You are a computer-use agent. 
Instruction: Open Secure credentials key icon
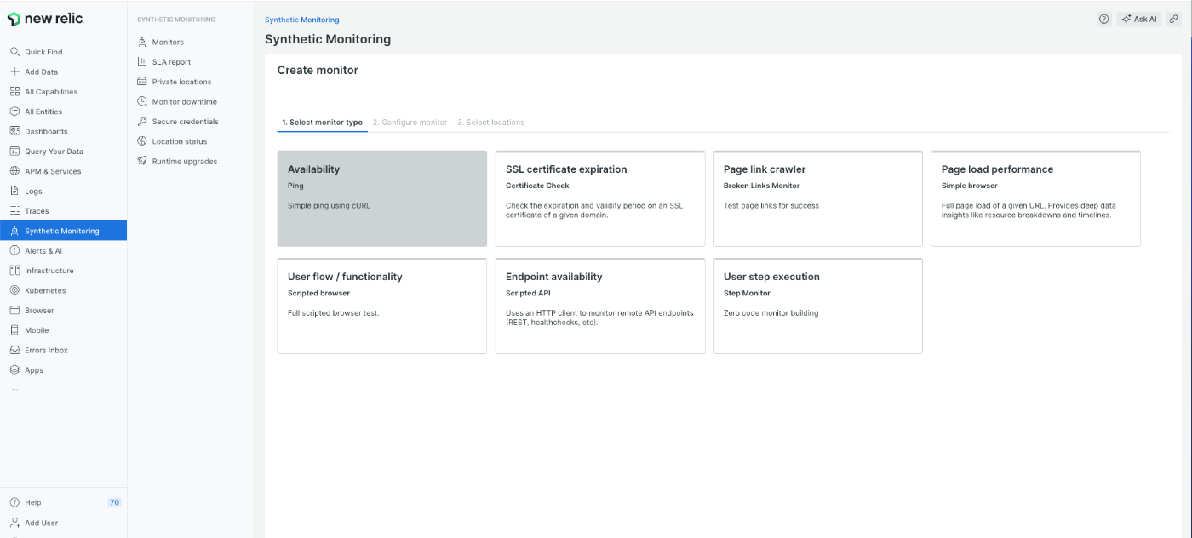[143, 121]
